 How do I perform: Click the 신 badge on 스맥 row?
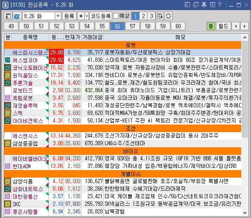(x=8, y=113)
